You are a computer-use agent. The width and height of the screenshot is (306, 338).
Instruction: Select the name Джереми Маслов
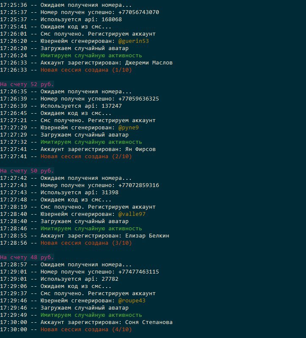tap(149, 63)
